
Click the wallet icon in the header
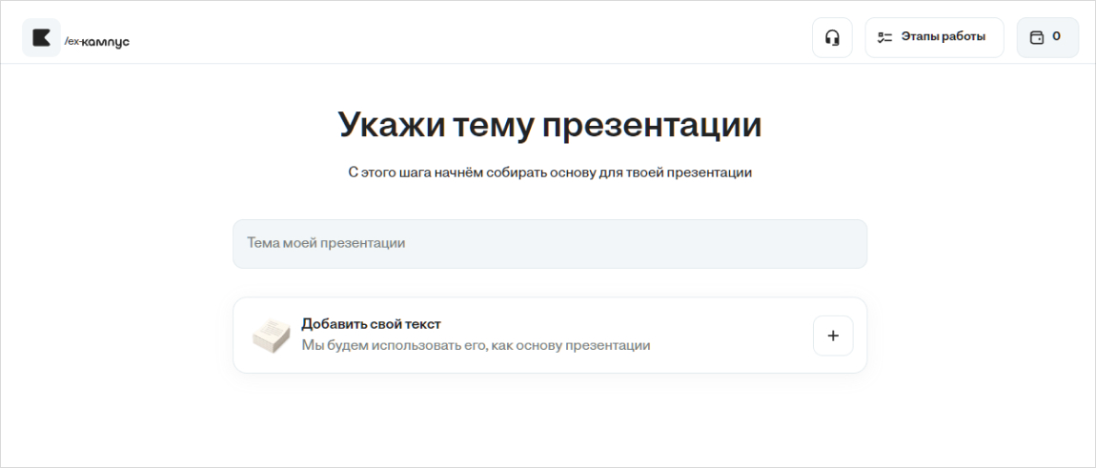tap(1036, 37)
